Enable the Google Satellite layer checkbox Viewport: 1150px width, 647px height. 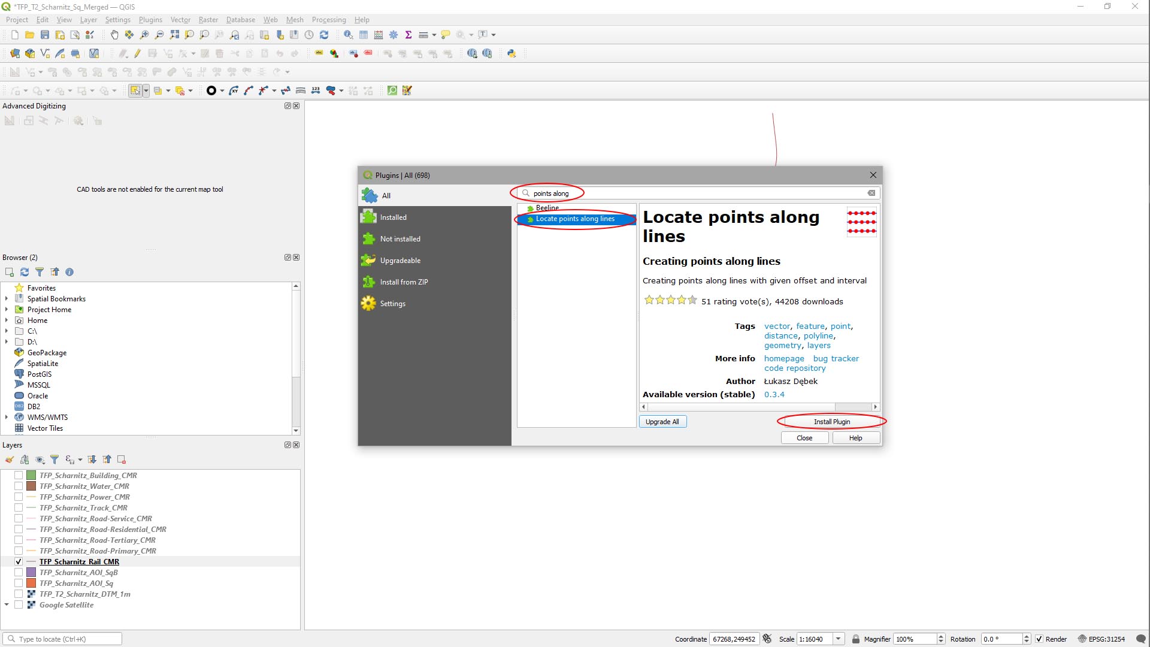pos(19,605)
